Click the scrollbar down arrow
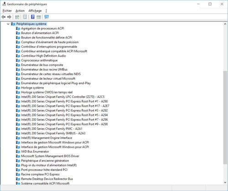 (225, 182)
